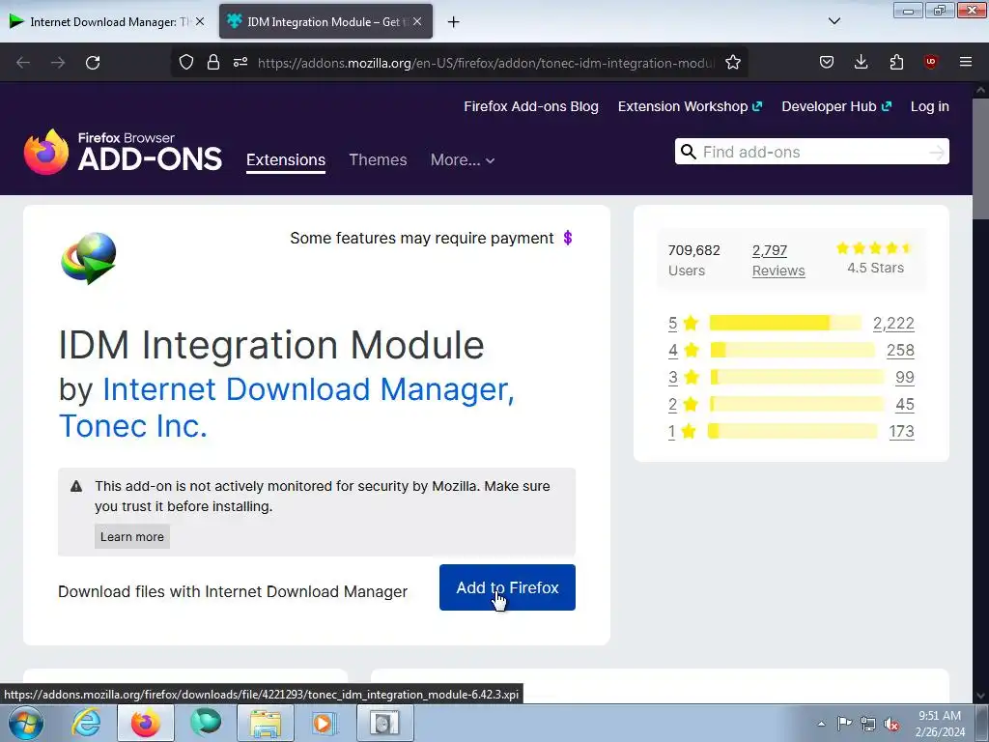Click the 99 three-star review count

point(904,378)
